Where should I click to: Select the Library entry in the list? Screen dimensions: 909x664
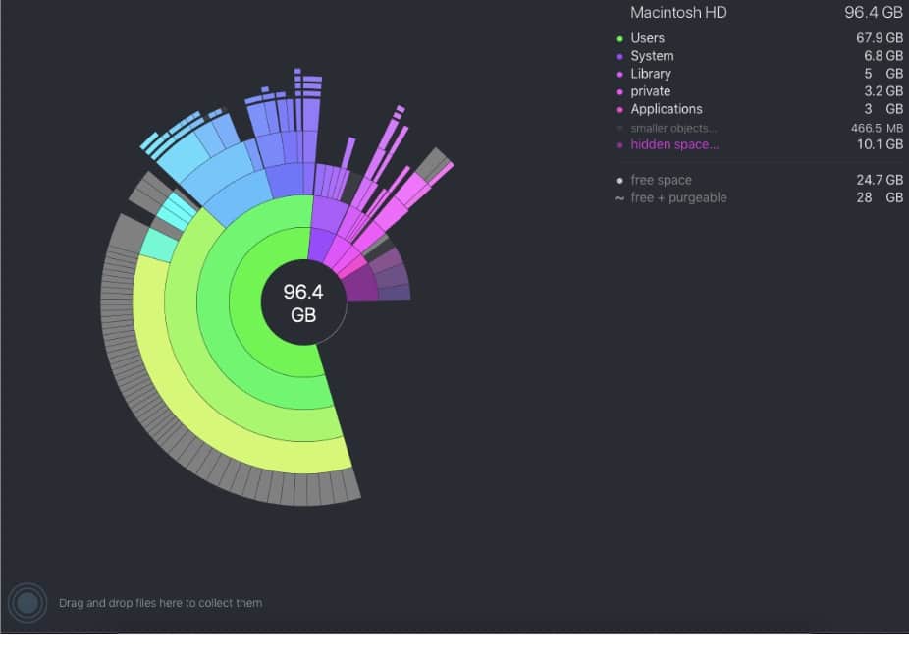click(x=760, y=74)
